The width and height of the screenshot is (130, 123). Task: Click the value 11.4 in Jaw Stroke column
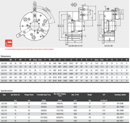point(15,103)
